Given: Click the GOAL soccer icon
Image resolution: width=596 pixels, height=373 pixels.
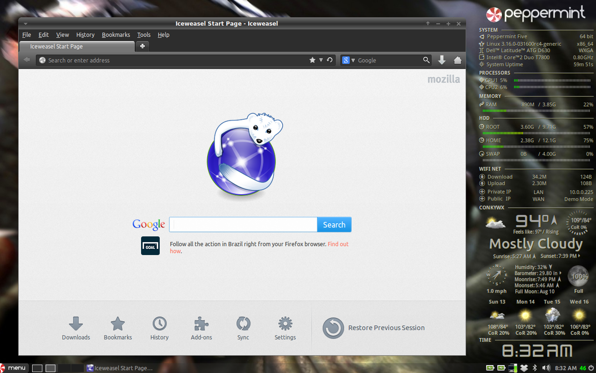Looking at the screenshot, I should click(150, 246).
